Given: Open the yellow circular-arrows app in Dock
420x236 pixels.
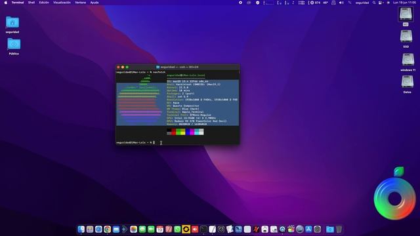Looking at the screenshot, I should [x=186, y=229].
